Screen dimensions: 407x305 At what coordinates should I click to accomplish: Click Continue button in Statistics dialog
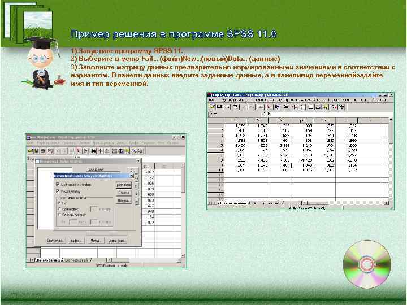coord(124,185)
